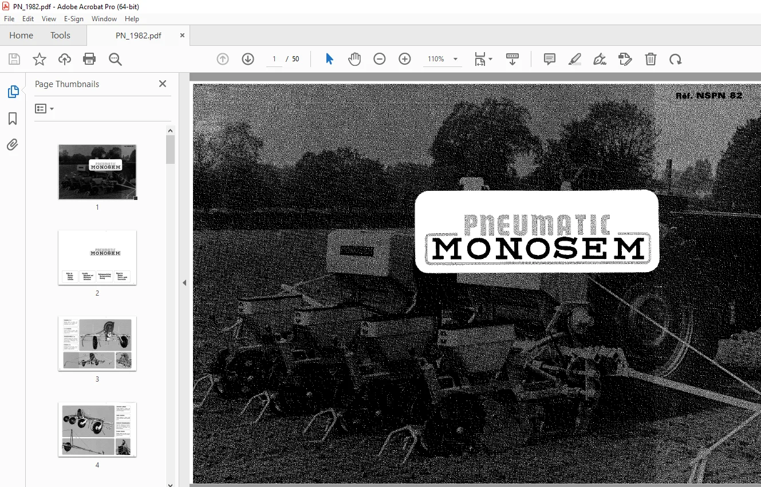The image size is (761, 487).
Task: Click the 'Réf. NSPN 82' text on page
Action: point(709,96)
